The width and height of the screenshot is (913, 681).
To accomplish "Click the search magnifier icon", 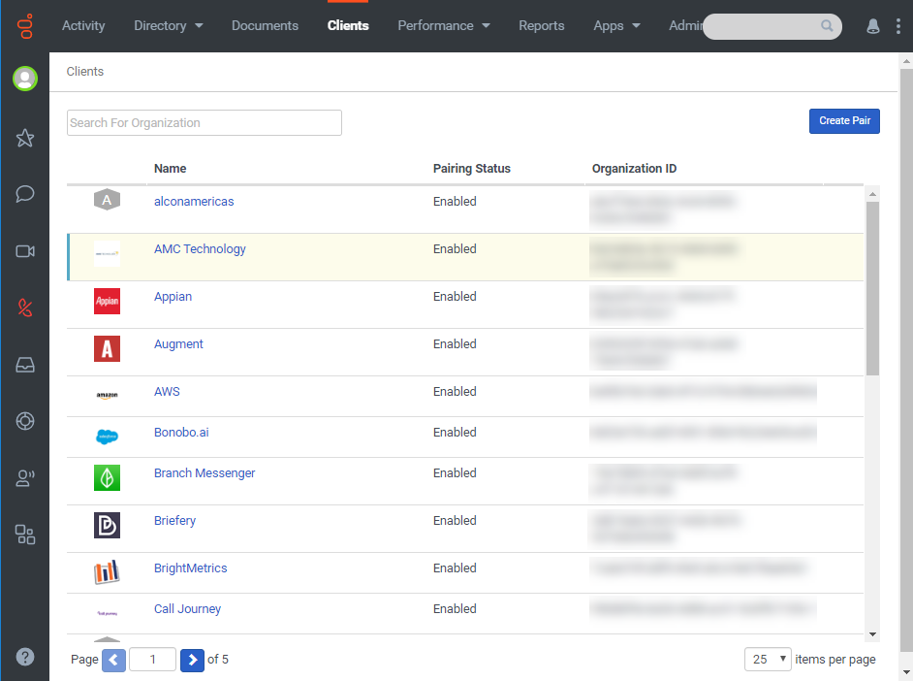I will pos(827,25).
